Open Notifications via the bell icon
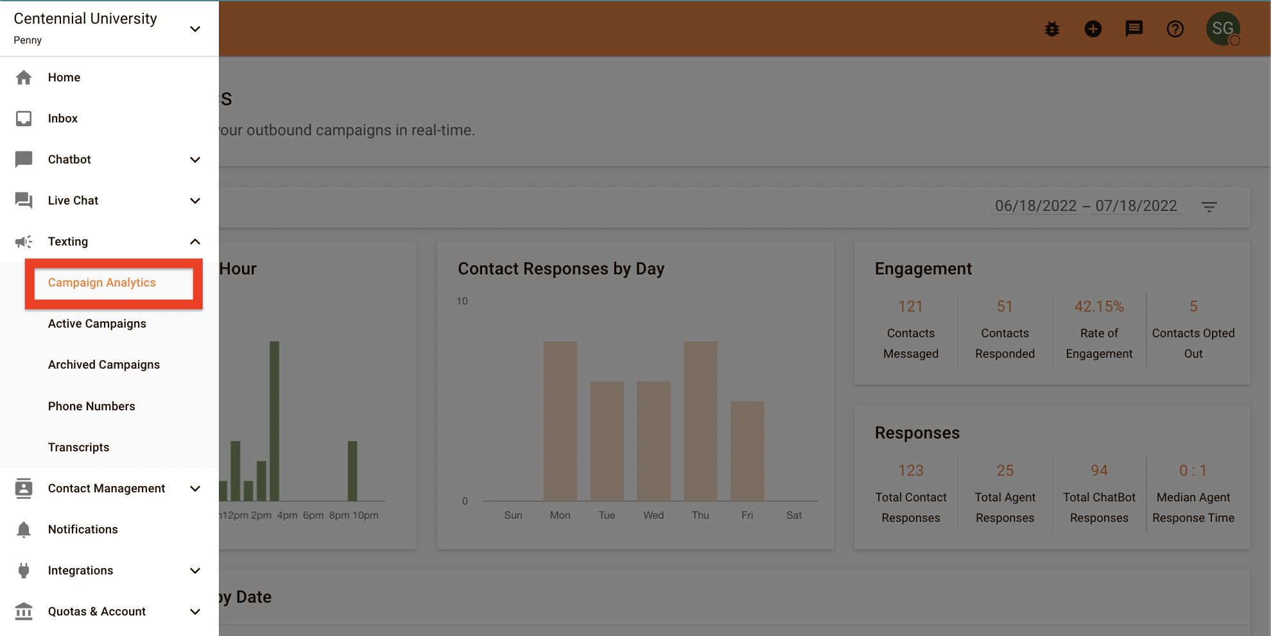Viewport: 1271px width, 636px height. pos(24,529)
